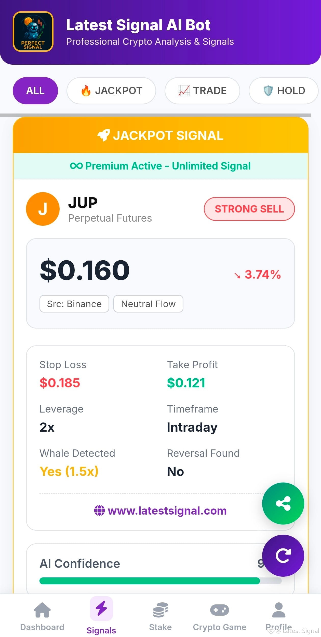Show HOLD signals filter
Image resolution: width=321 pixels, height=637 pixels.
284,91
